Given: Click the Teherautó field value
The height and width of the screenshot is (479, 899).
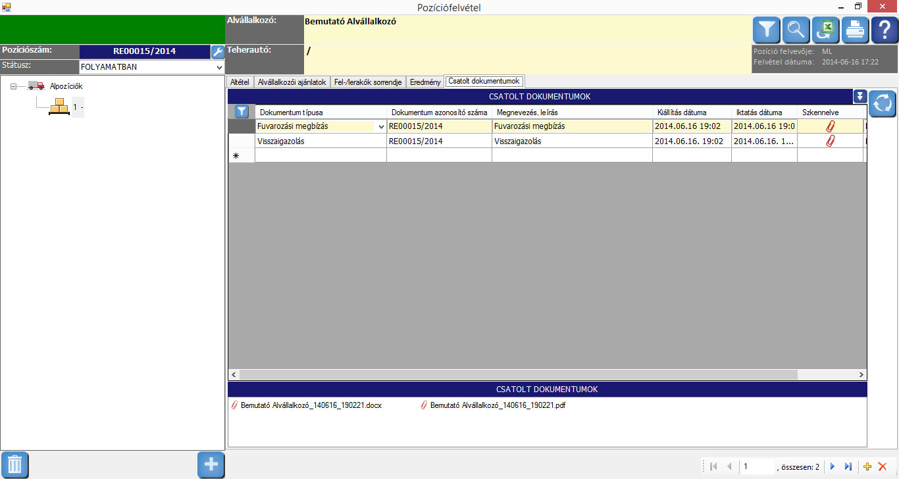Looking at the screenshot, I should coord(527,59).
